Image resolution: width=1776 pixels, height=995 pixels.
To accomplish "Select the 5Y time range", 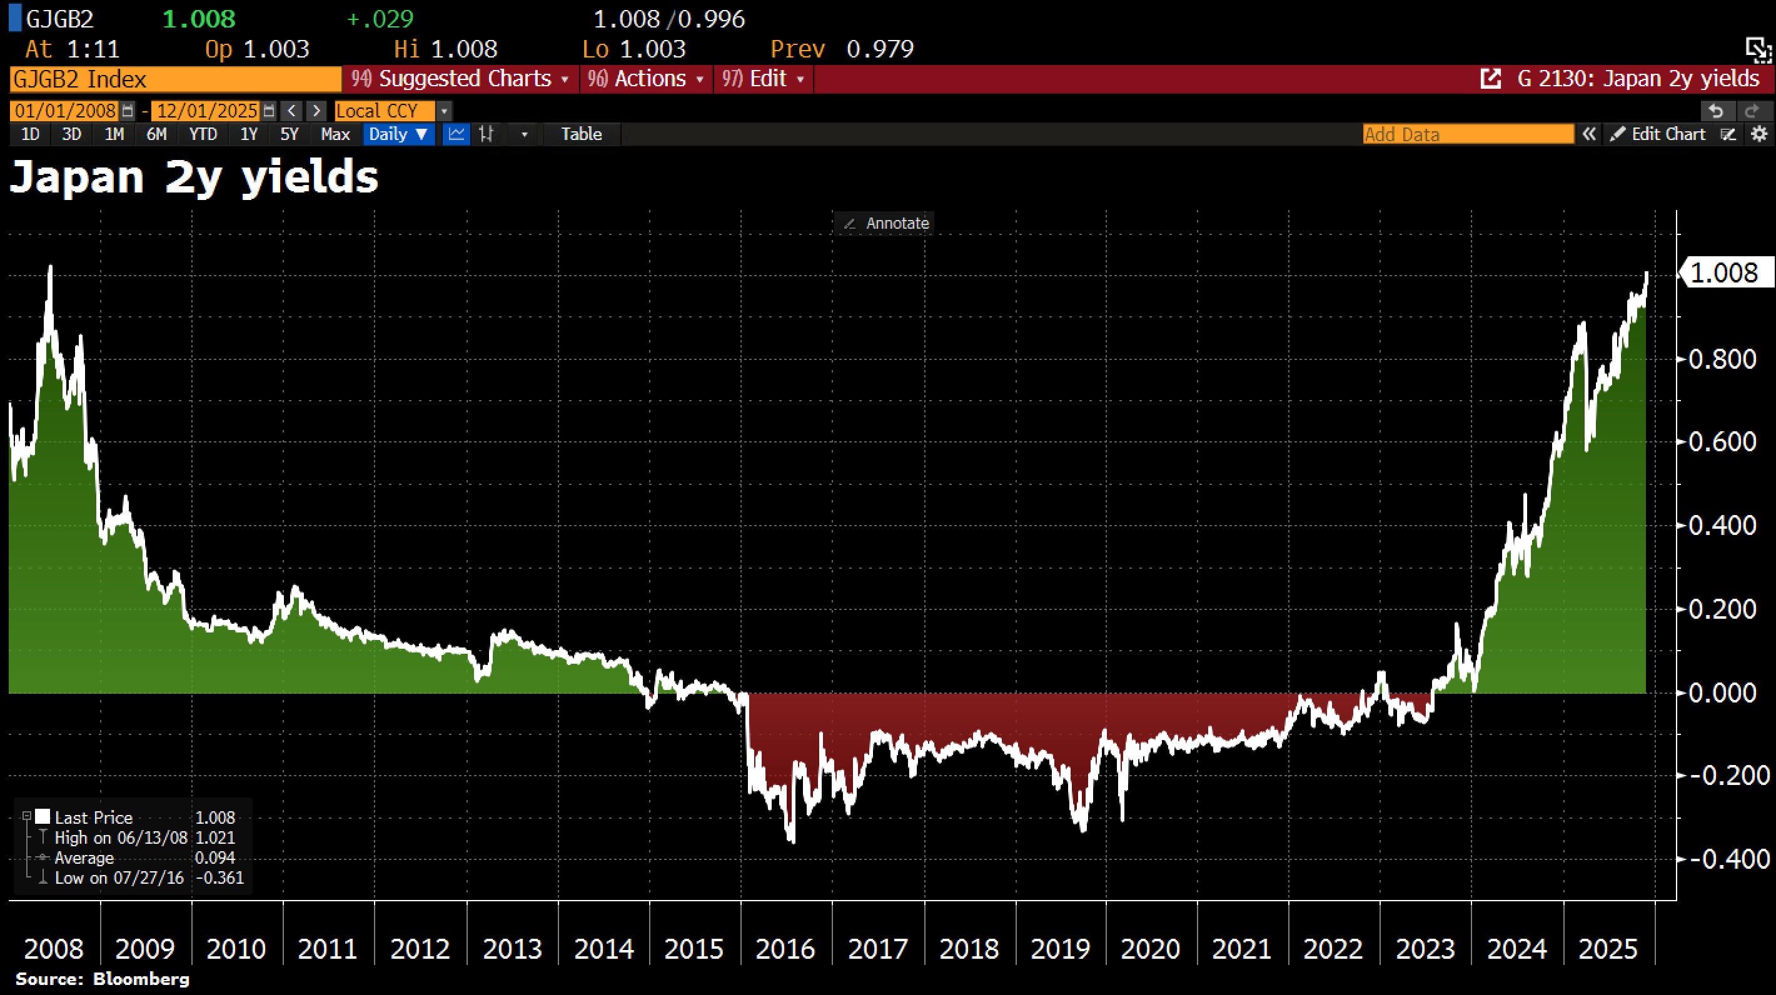I will [290, 134].
